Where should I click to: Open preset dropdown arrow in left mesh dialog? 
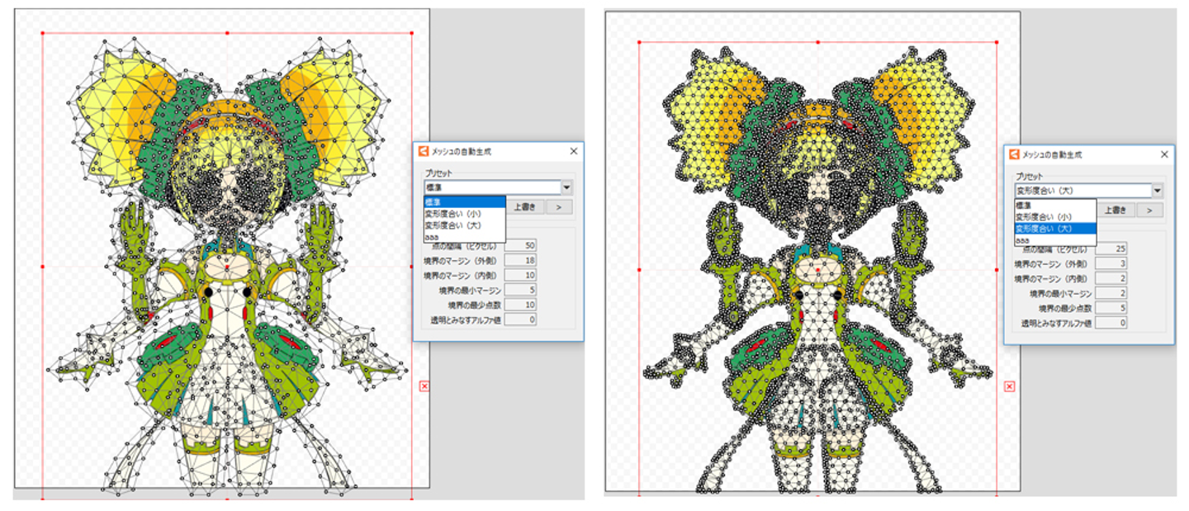[567, 187]
